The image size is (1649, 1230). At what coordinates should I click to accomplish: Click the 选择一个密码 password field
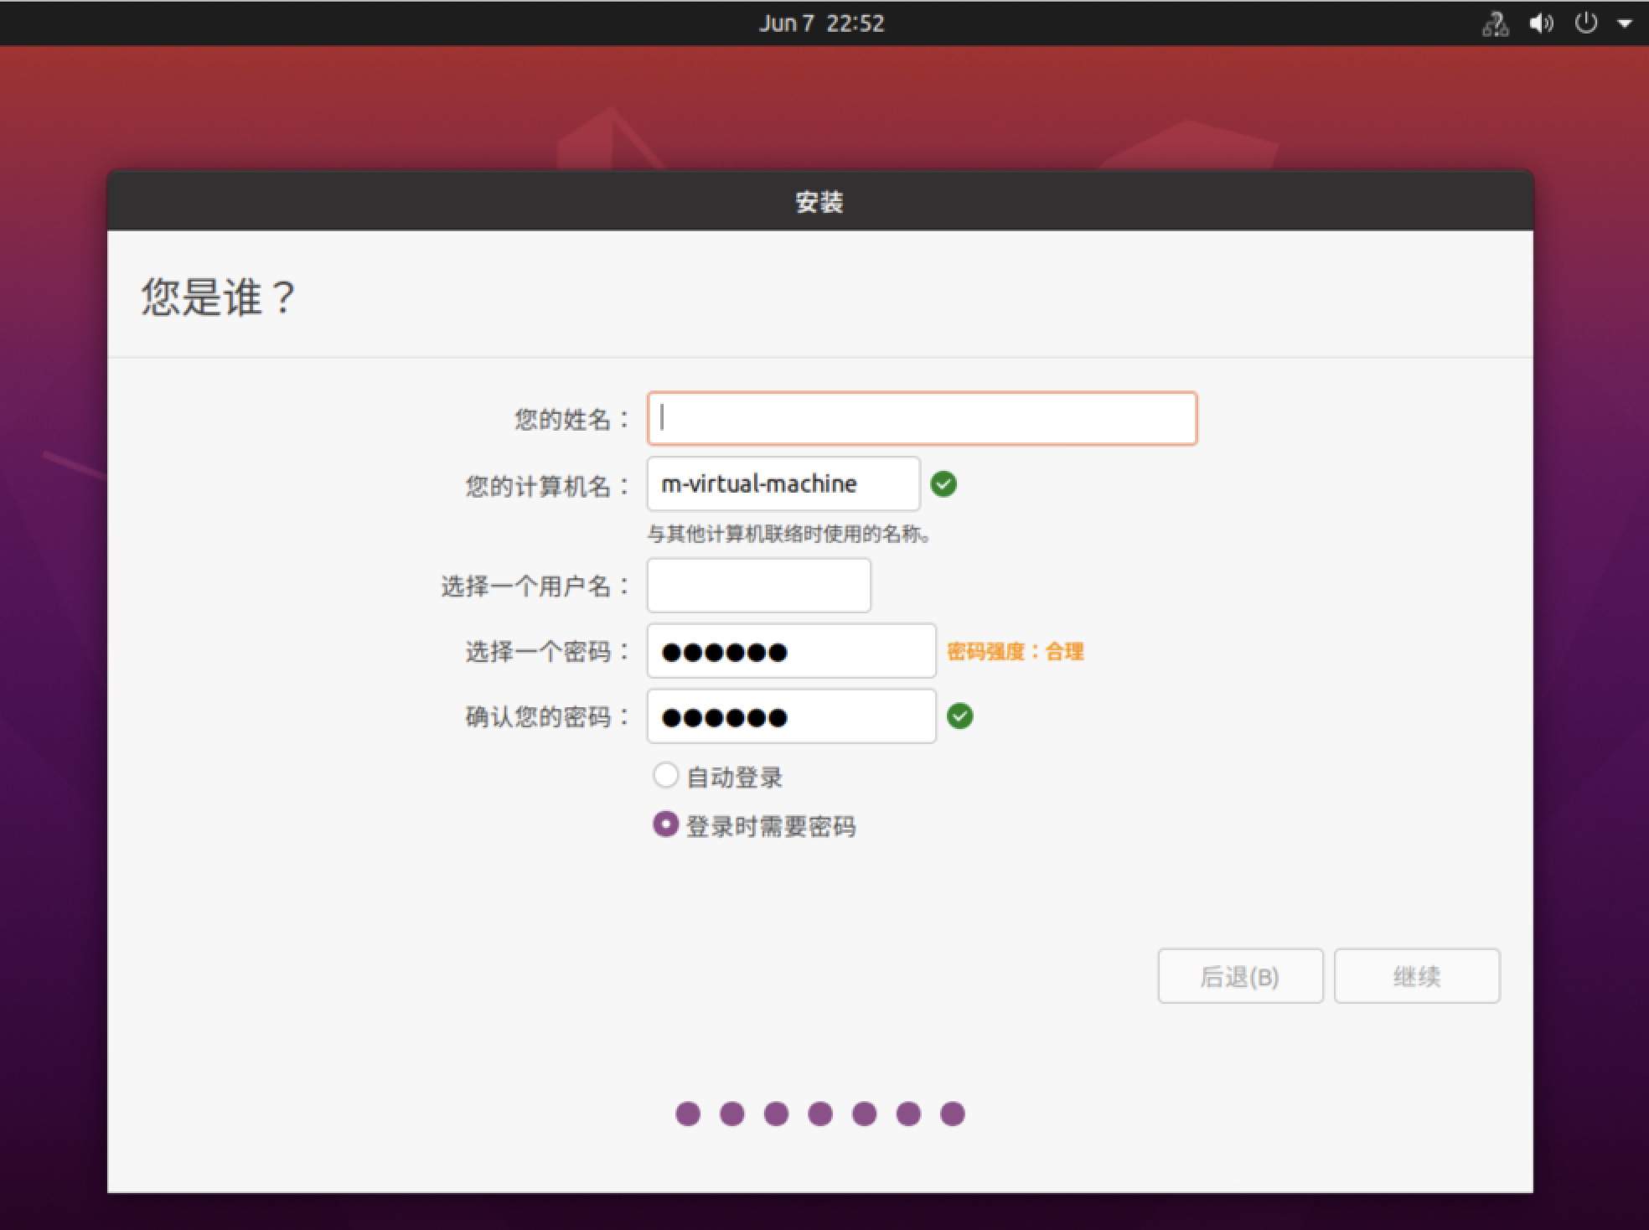[790, 651]
